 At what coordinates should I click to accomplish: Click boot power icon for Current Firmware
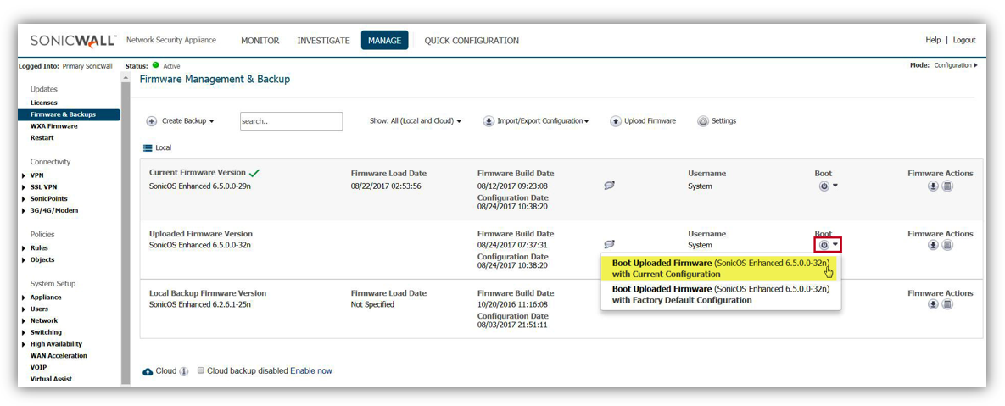[x=824, y=186]
